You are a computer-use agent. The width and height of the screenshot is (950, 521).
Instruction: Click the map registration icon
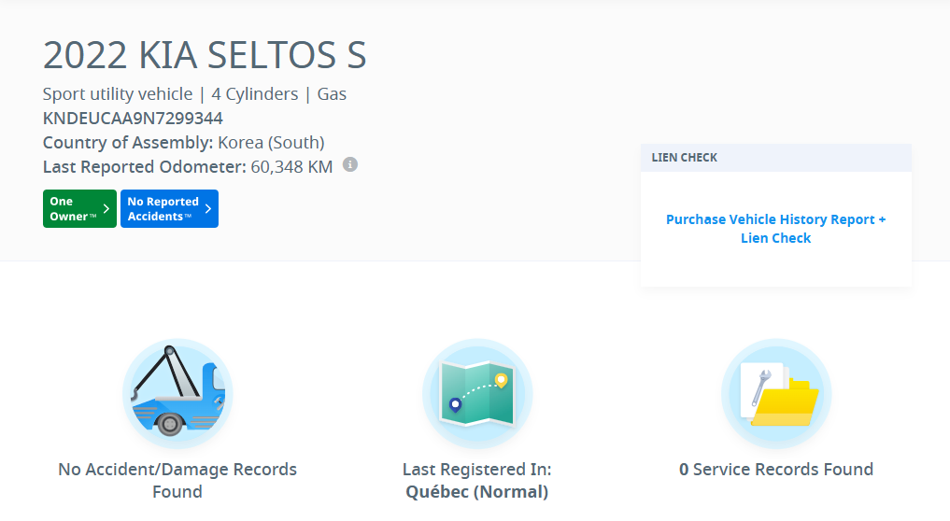pyautogui.click(x=477, y=393)
